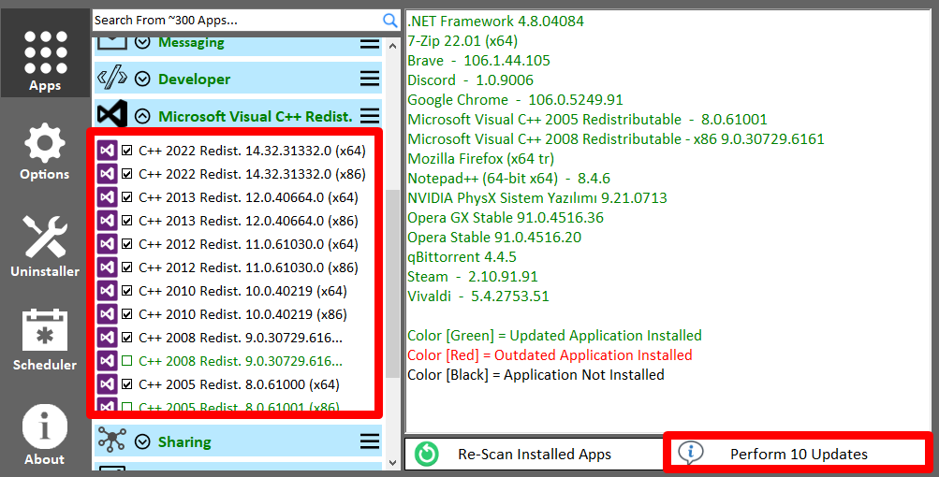Click the Visual Studio icon for C++ 2012 (x86)

(108, 267)
